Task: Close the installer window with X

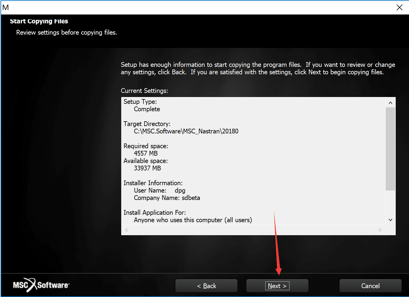Action: pos(399,7)
